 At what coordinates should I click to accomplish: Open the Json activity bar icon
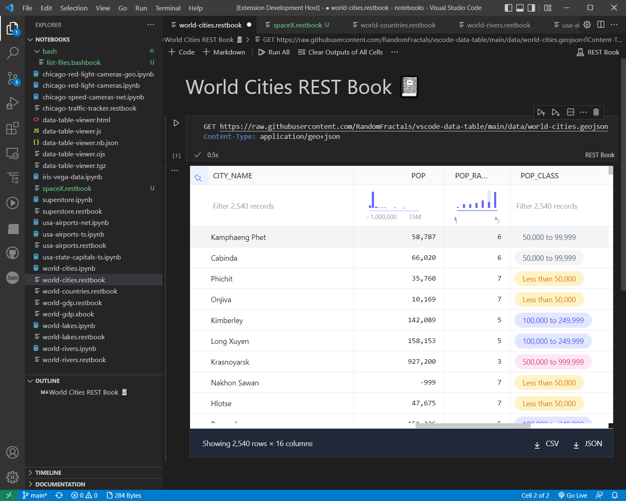(12, 278)
